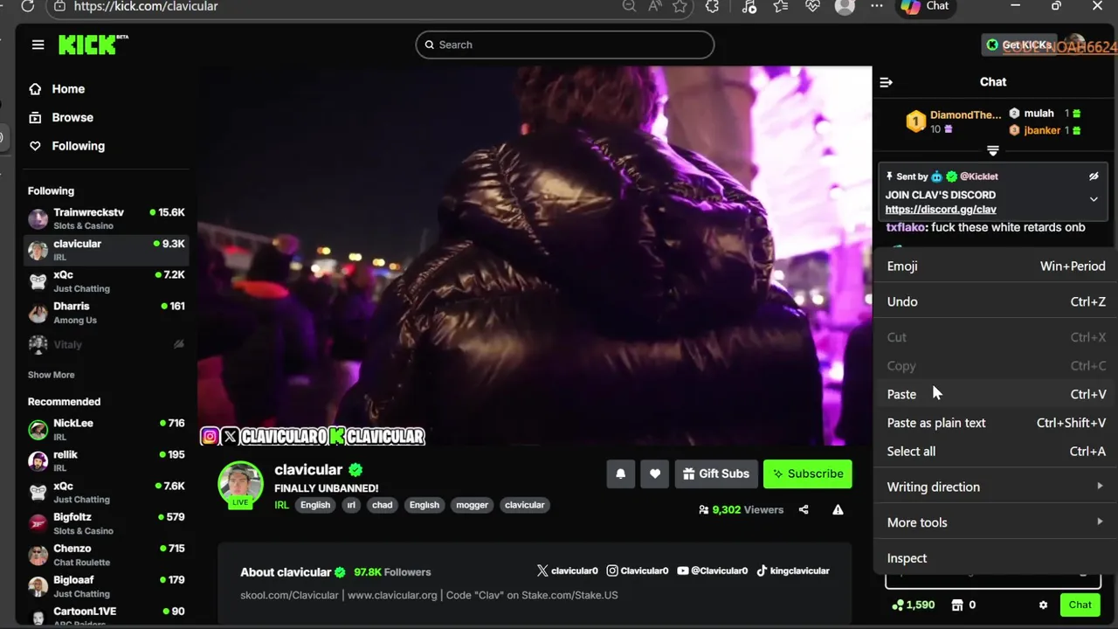
Task: Select Emoji in context menu
Action: [x=996, y=266]
